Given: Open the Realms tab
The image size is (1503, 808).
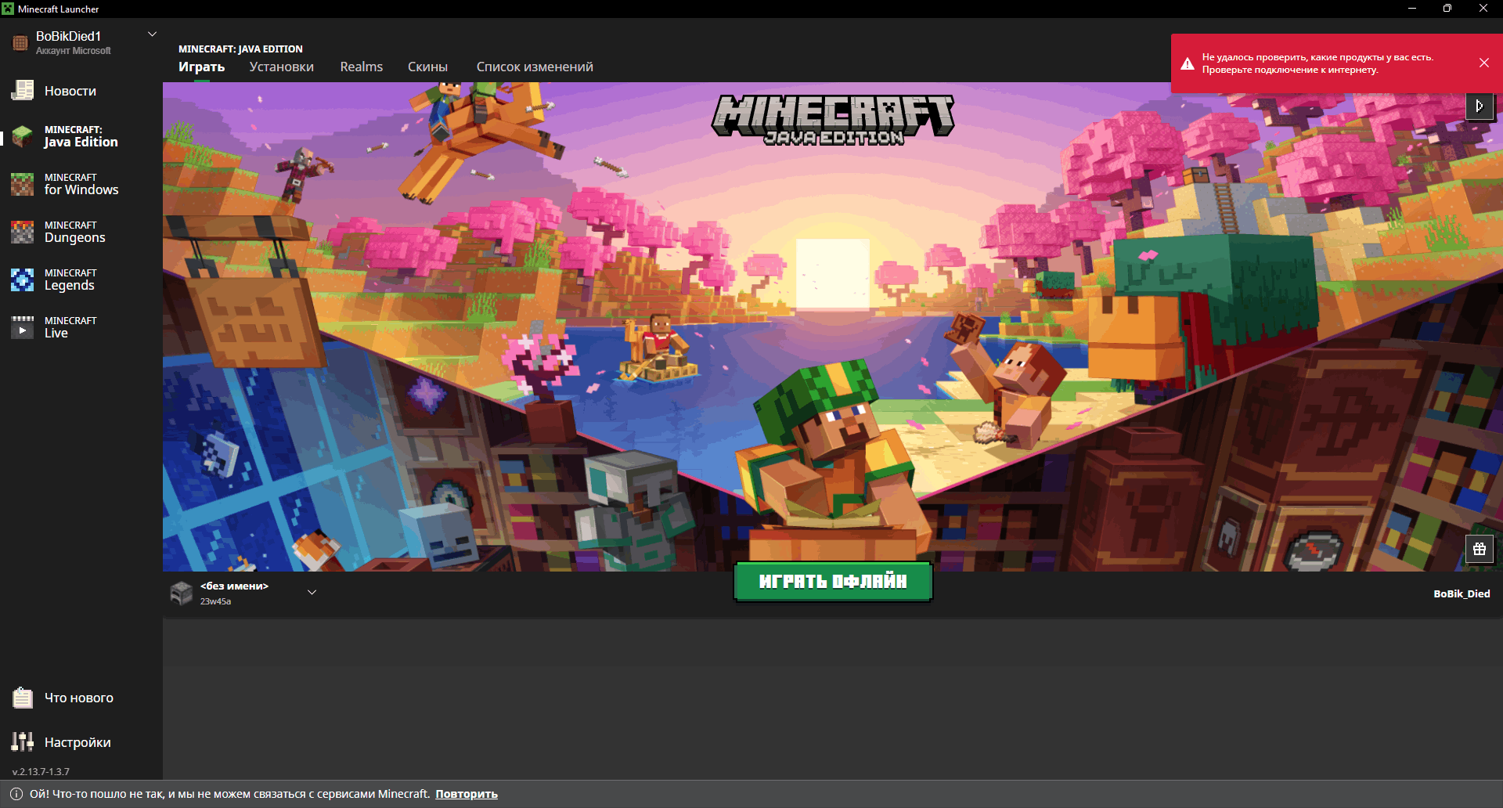Looking at the screenshot, I should click(x=362, y=67).
